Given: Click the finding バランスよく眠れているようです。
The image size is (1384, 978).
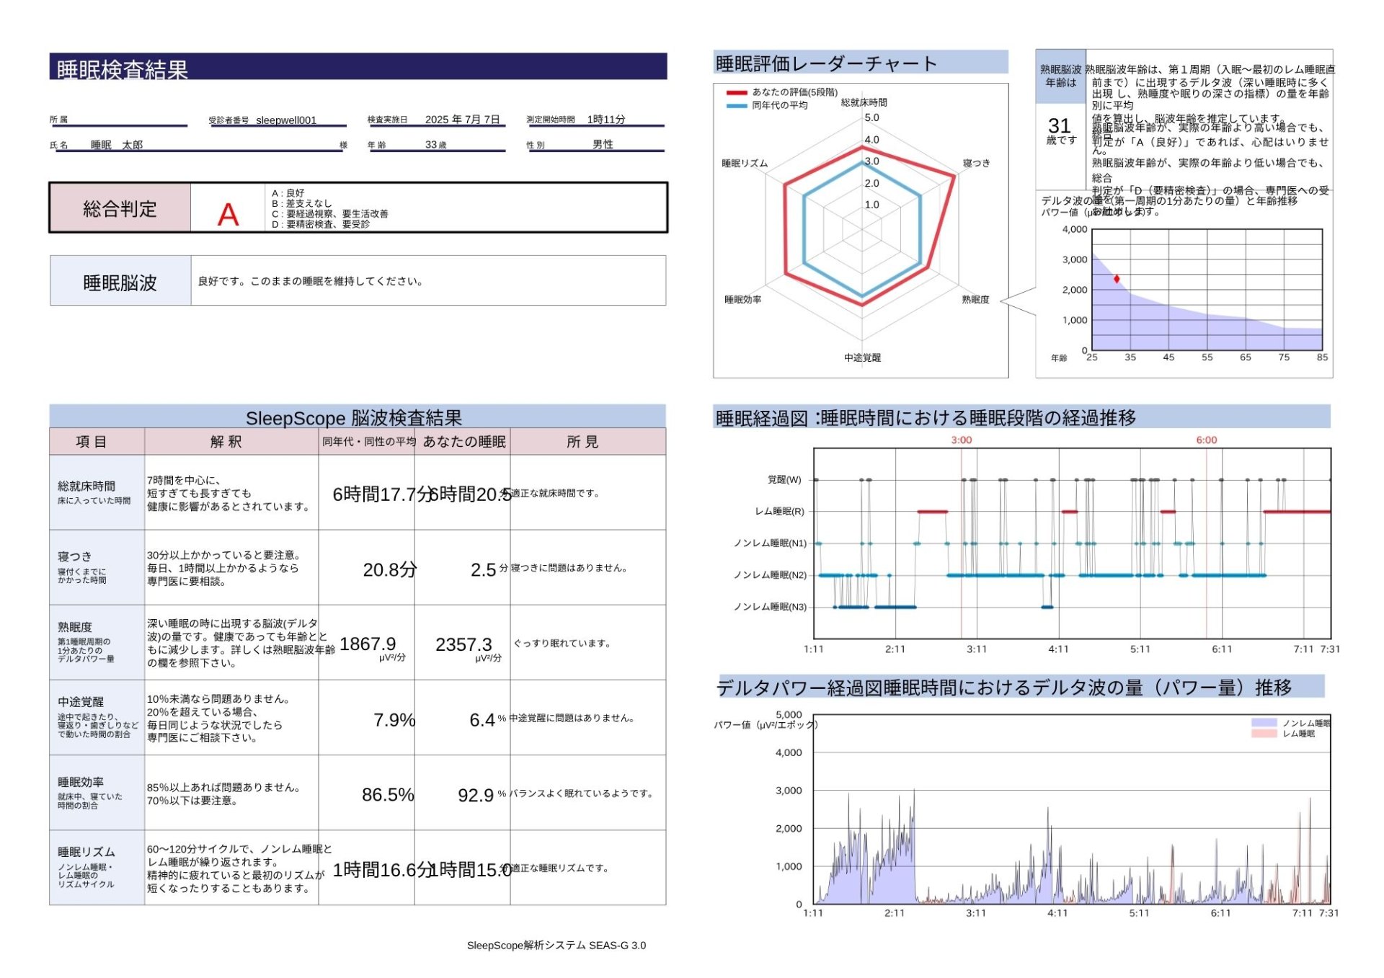Looking at the screenshot, I should (x=582, y=793).
